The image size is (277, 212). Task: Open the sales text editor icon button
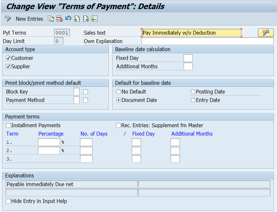[266, 33]
